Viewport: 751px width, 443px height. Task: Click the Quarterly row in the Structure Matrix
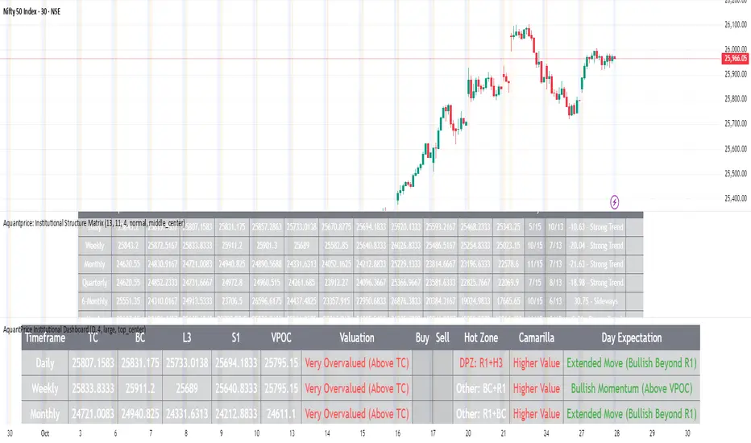point(95,283)
